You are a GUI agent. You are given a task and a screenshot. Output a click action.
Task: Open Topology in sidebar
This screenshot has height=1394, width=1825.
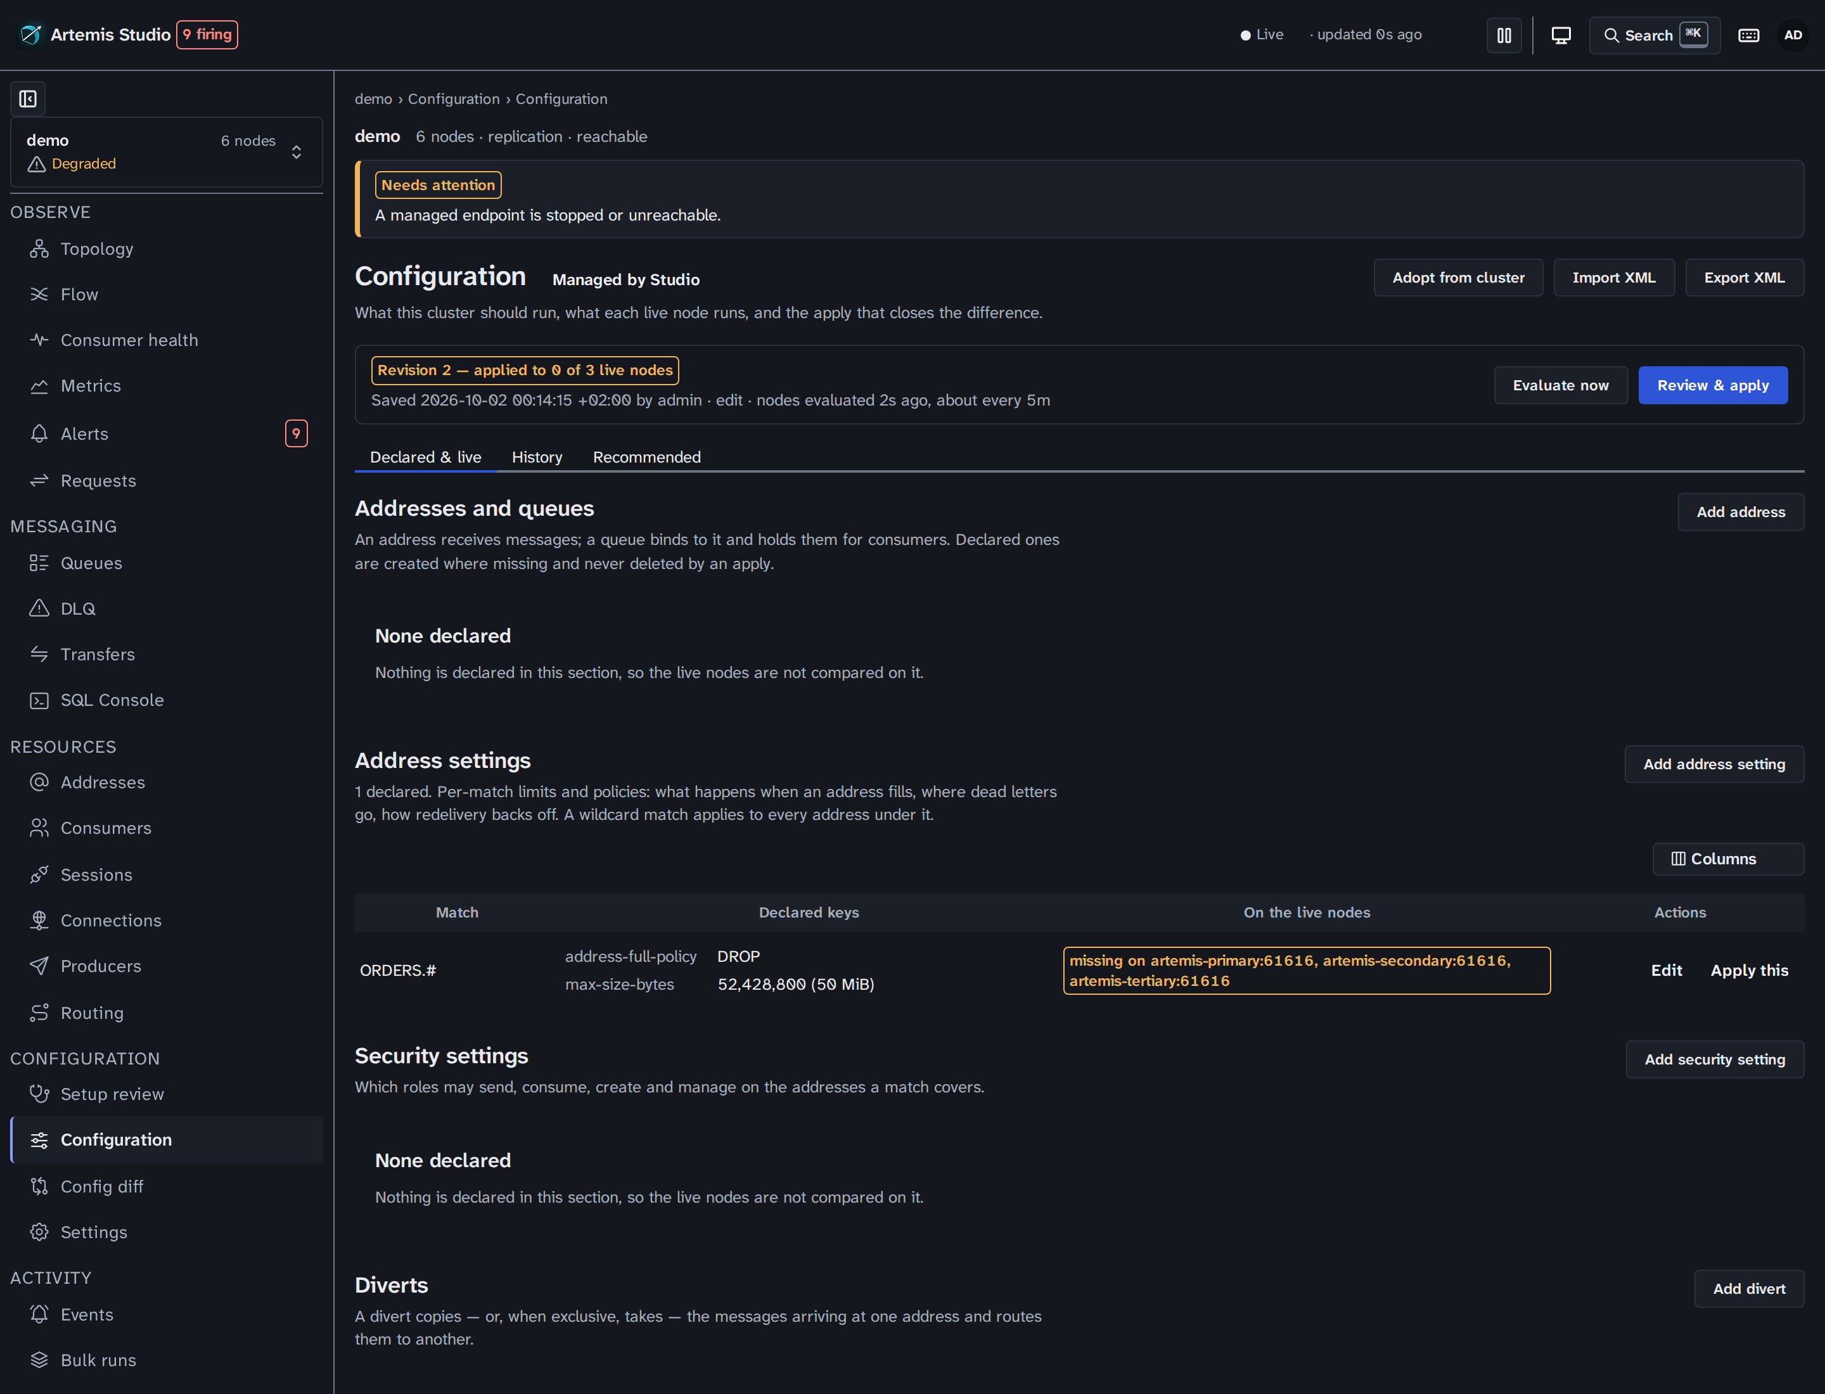(166, 249)
